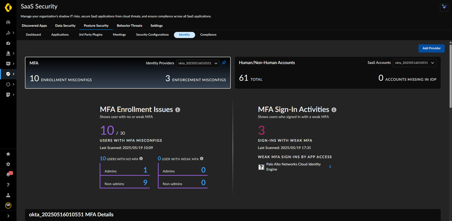Open the top-level Settings tab
Viewport: 452px width, 221px height.
tap(156, 26)
